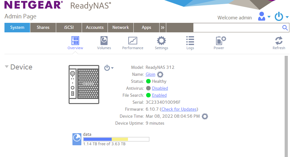Toggle File Search via the Enabled link
This screenshot has height=157, width=299.
click(x=159, y=95)
